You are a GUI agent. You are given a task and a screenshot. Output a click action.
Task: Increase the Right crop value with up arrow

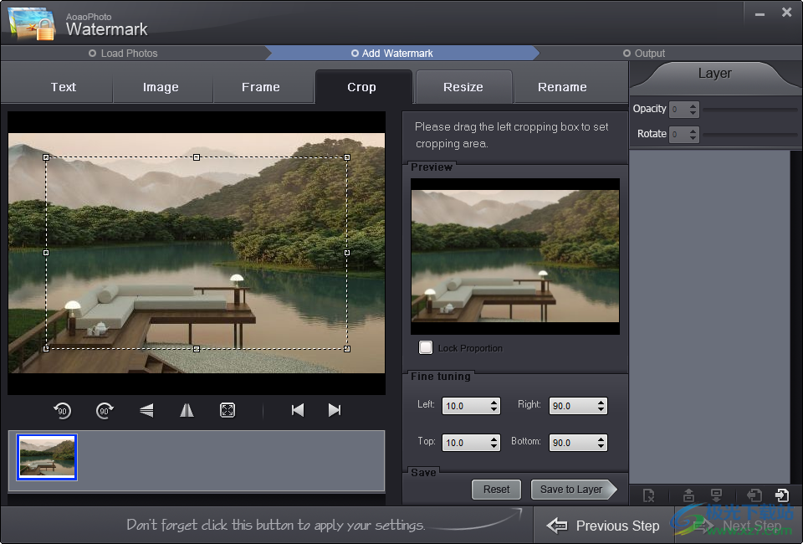(601, 402)
